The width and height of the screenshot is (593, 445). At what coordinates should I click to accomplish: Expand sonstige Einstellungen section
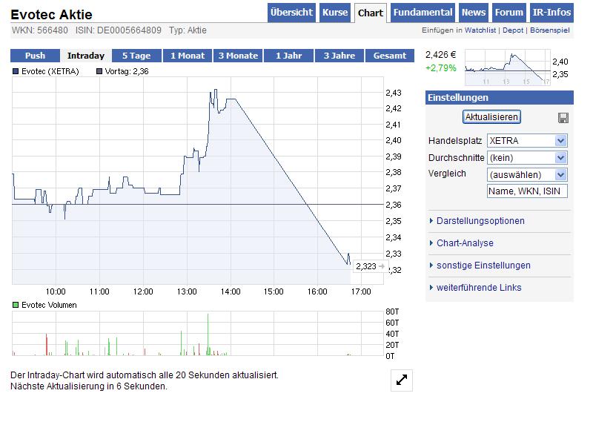[x=480, y=266]
